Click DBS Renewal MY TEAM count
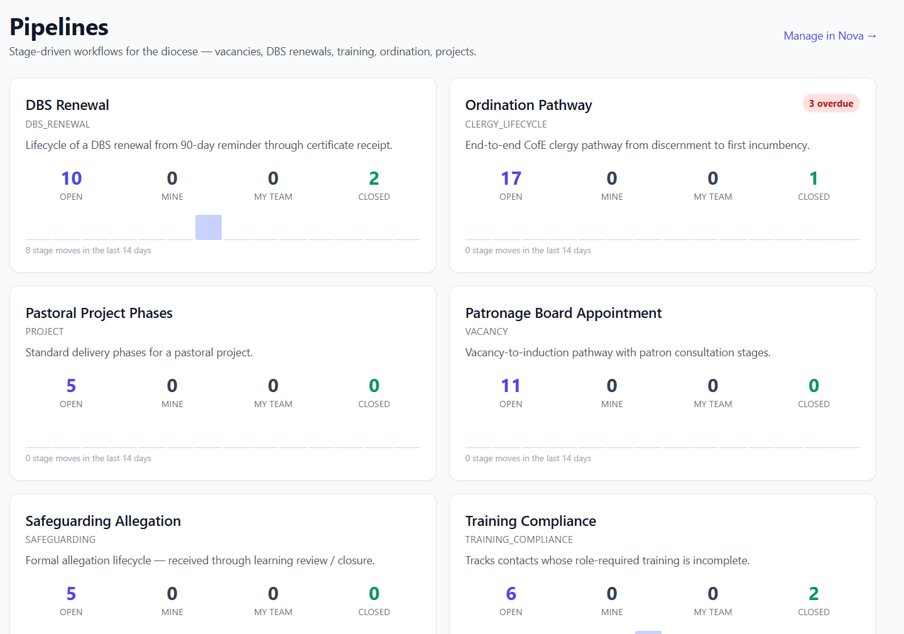This screenshot has height=634, width=904. [273, 178]
